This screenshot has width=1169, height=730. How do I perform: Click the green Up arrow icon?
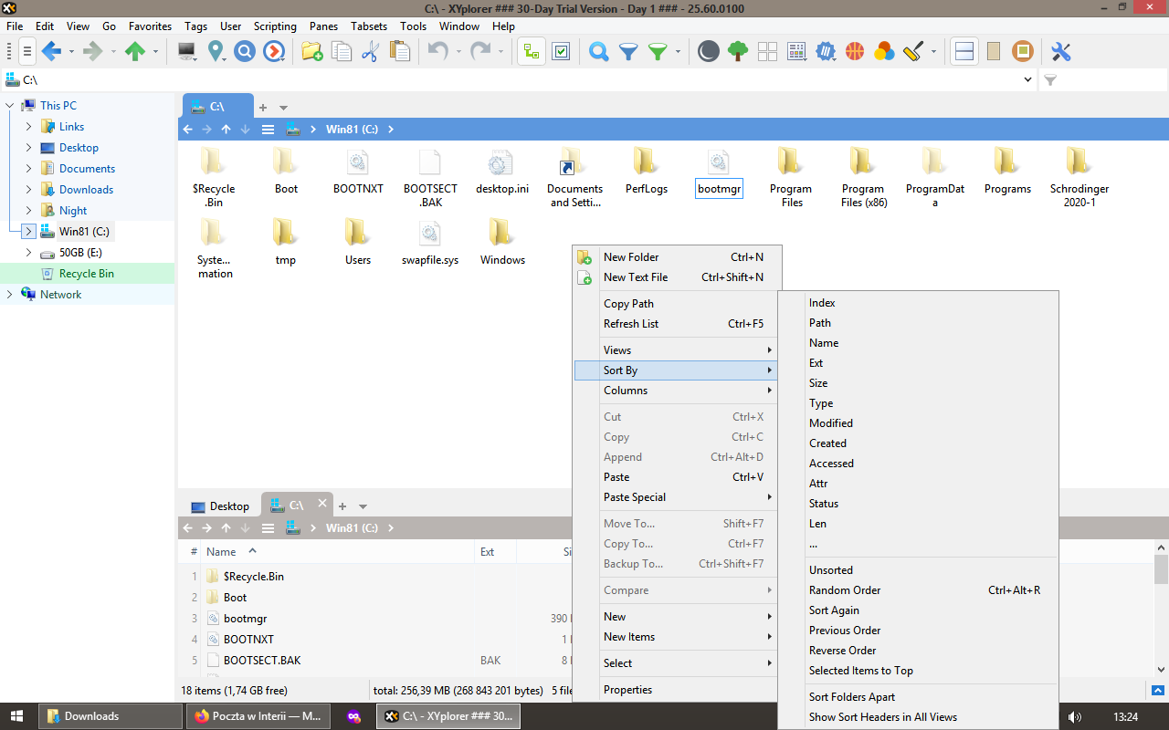coord(135,52)
